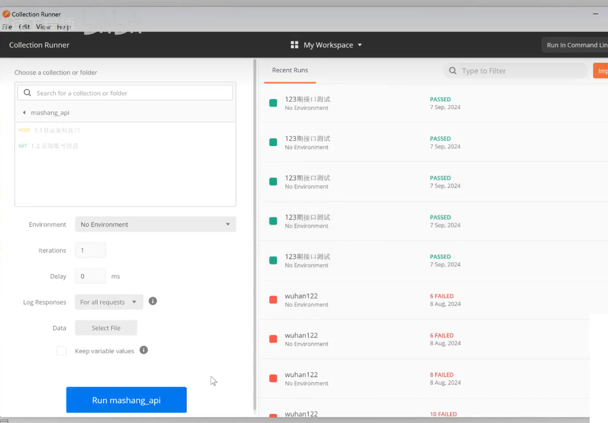This screenshot has width=608, height=423.
Task: Minimize the Collection Runner window
Action: [595, 14]
